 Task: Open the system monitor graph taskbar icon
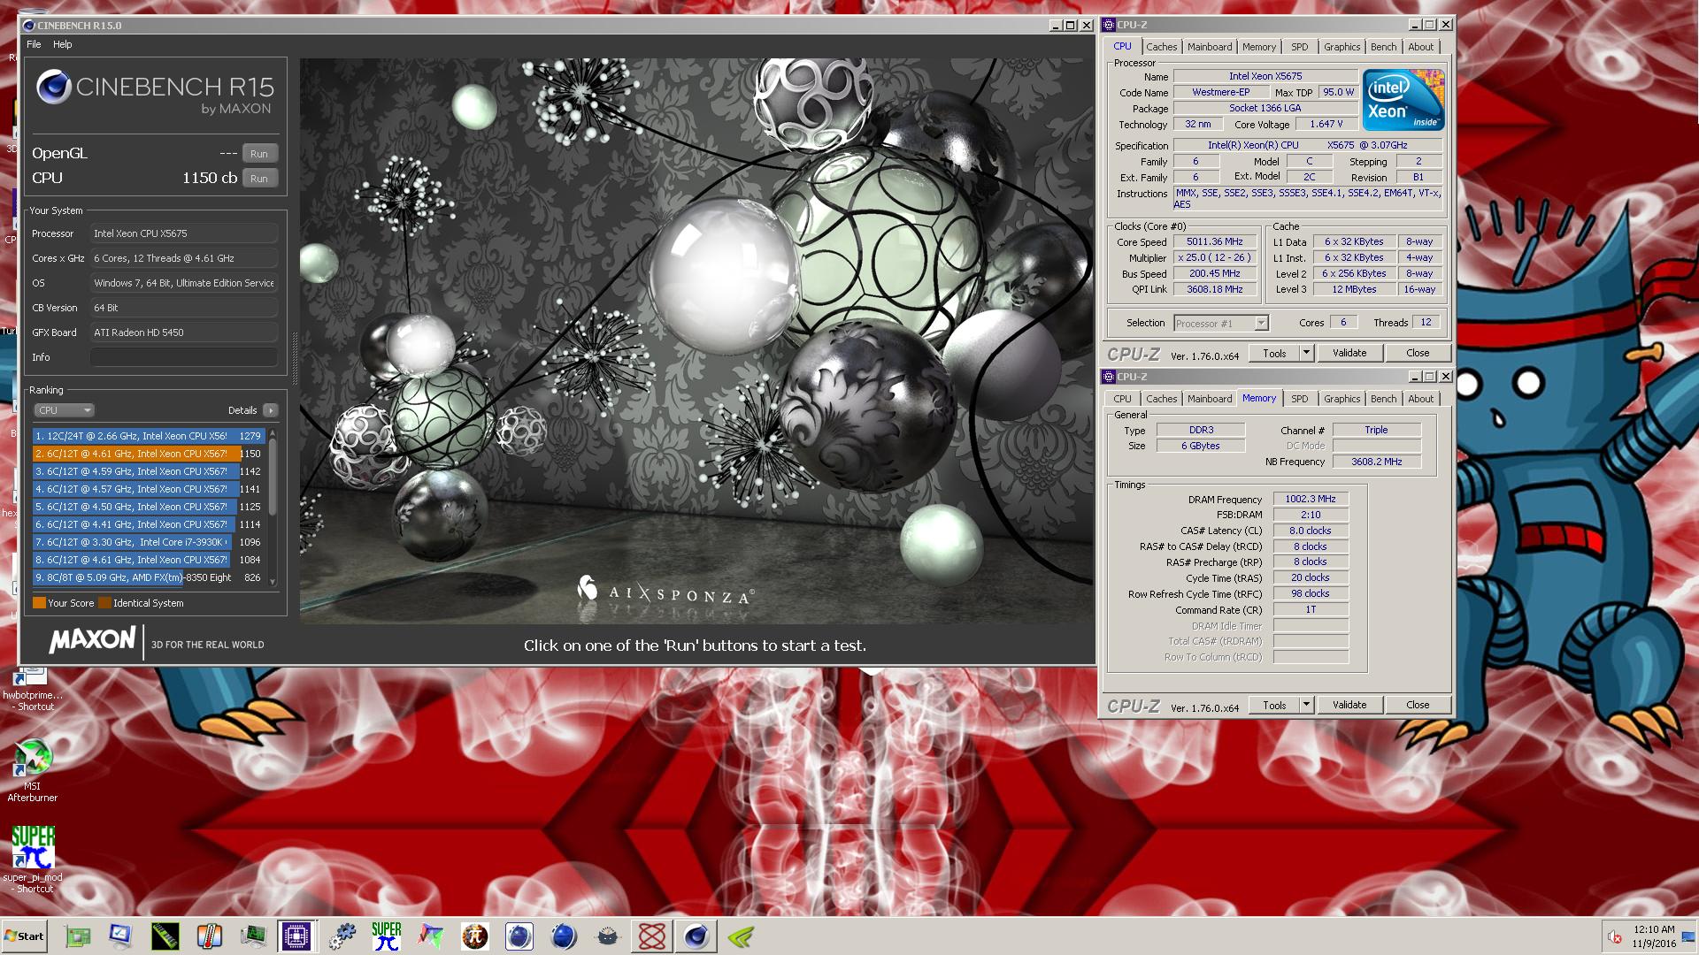253,936
